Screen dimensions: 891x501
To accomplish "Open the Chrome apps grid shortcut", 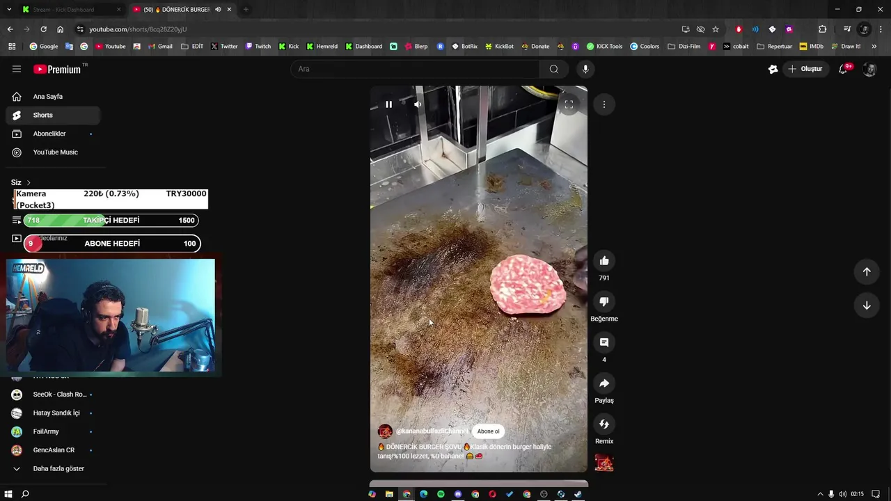I will pyautogui.click(x=12, y=47).
